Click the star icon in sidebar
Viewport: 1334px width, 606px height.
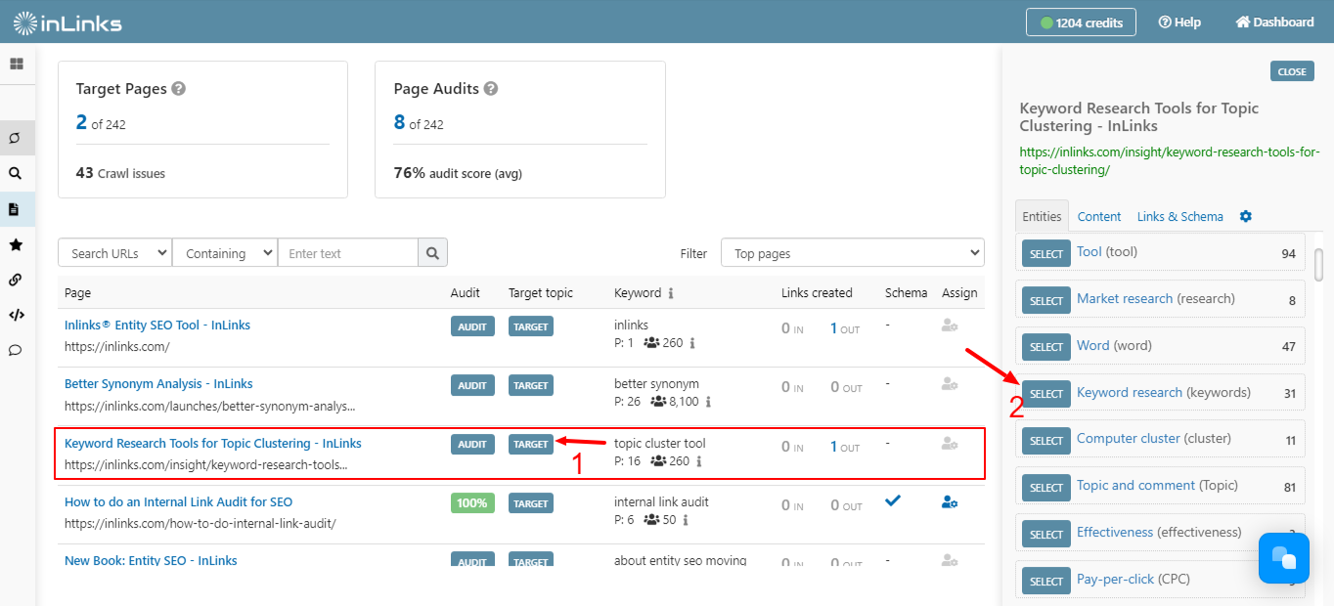[x=16, y=244]
